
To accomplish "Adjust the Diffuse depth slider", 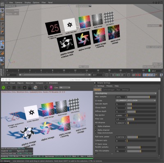I will point(141,112).
